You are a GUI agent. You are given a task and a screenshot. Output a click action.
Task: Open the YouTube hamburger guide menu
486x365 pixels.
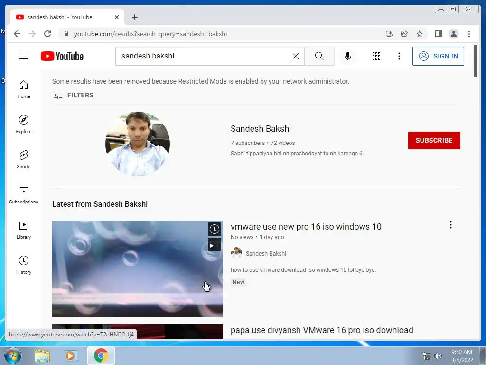click(24, 56)
